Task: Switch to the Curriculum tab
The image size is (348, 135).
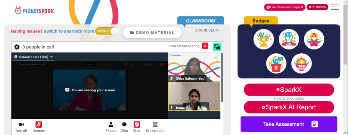Action: click(206, 30)
